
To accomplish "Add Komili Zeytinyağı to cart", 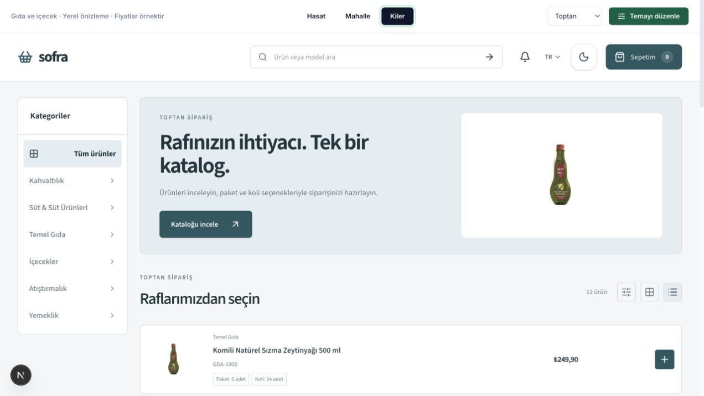I will coord(664,359).
